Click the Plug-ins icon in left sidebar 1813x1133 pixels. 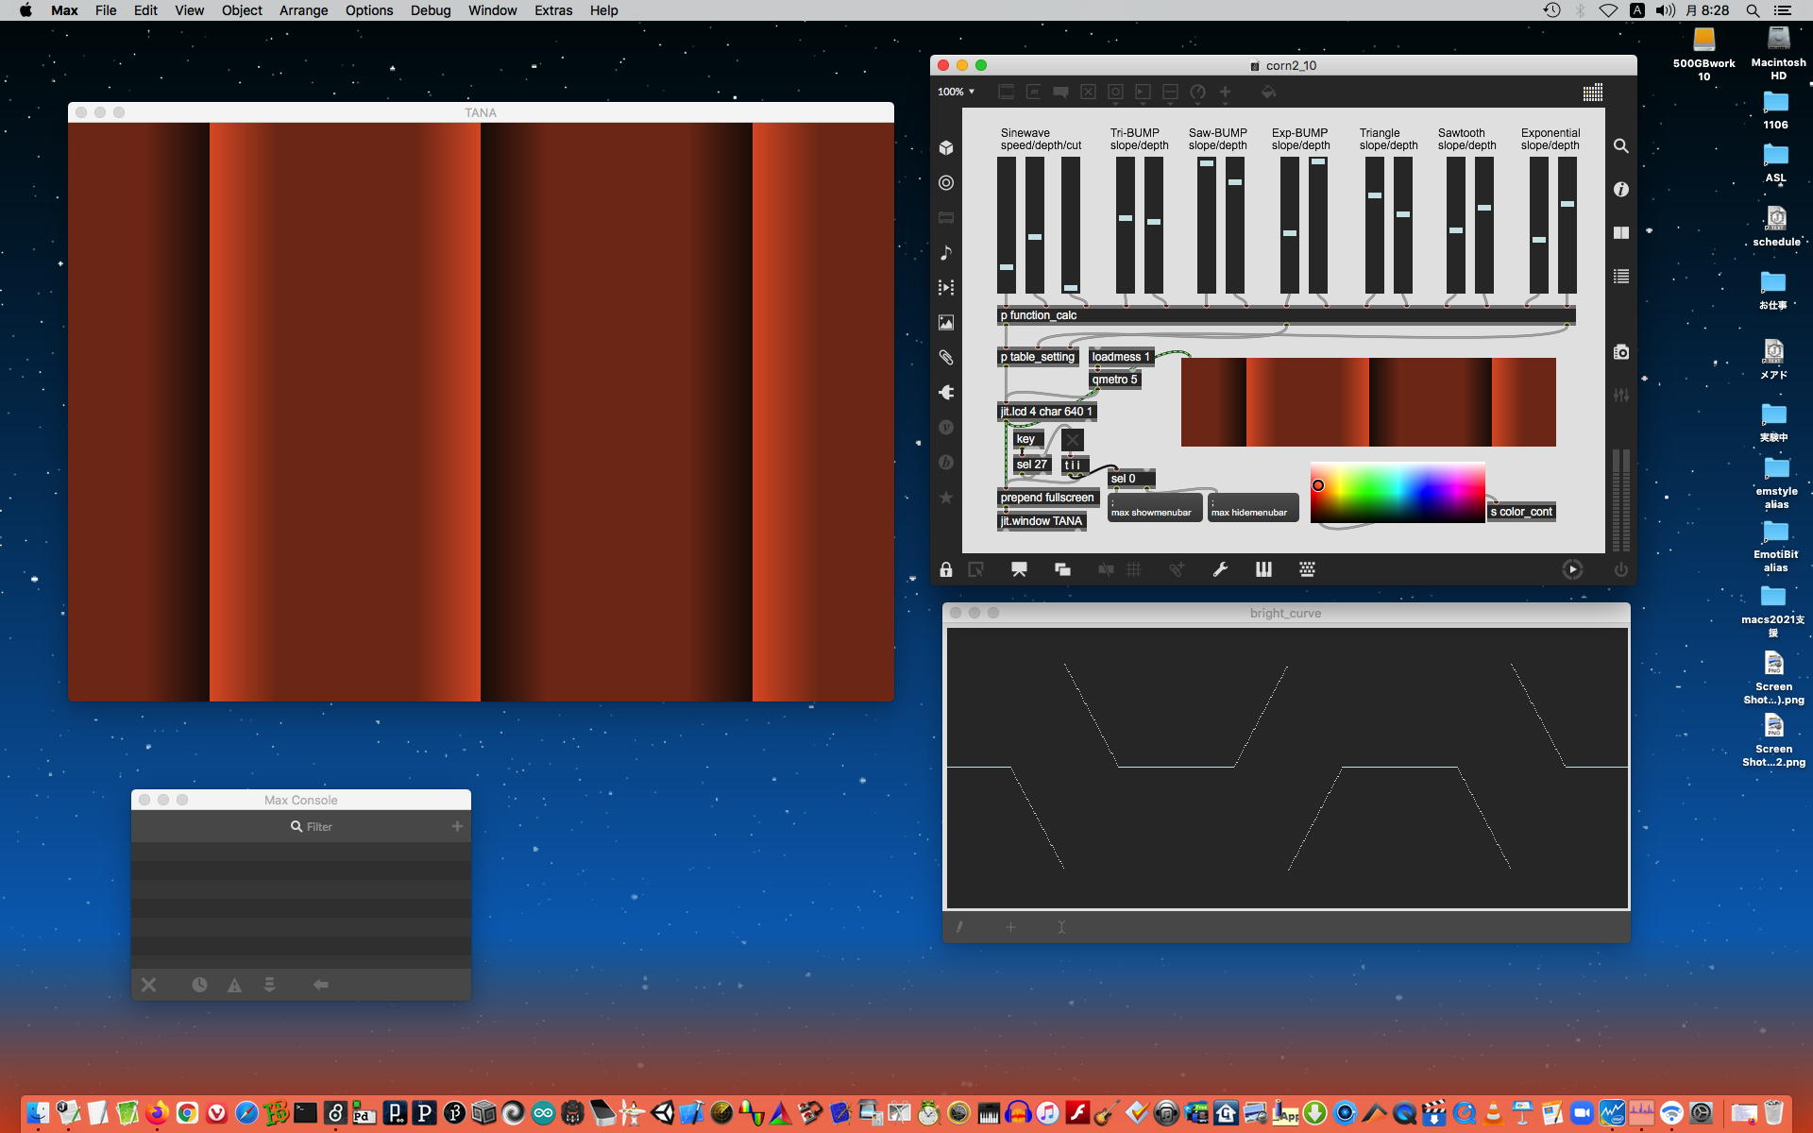[946, 392]
